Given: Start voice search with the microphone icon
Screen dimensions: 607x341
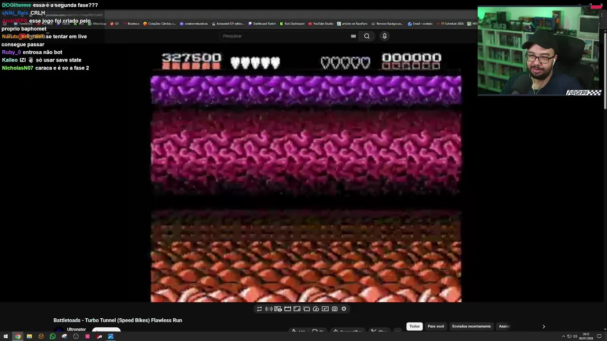Looking at the screenshot, I should click(x=385, y=36).
